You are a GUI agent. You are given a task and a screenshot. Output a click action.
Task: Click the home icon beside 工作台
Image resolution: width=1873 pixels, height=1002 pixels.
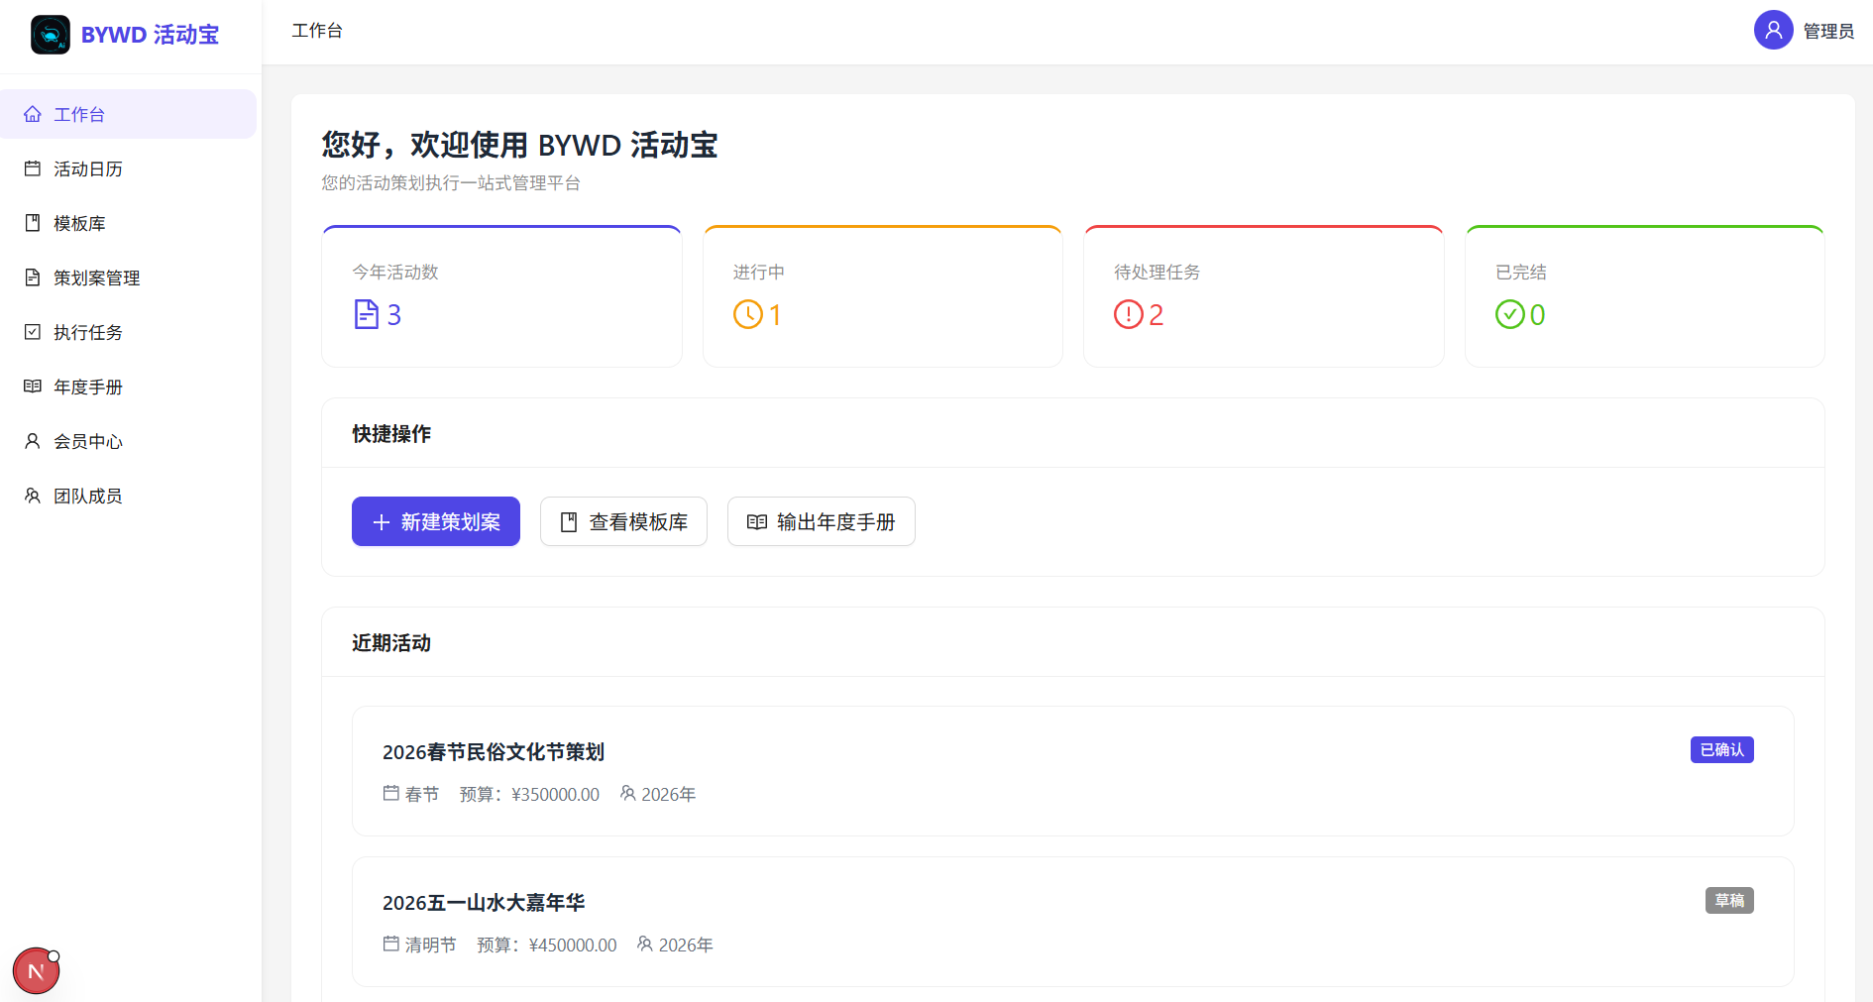point(33,114)
